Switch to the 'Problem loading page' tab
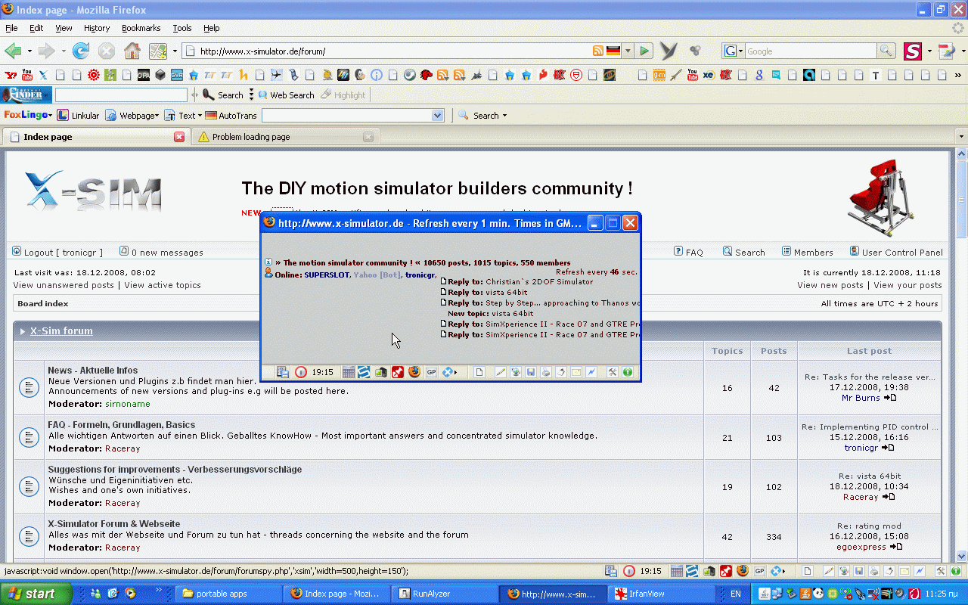 coord(285,137)
